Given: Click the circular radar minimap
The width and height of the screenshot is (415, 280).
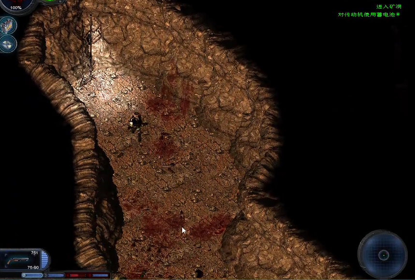Looking at the screenshot, I should (x=383, y=254).
